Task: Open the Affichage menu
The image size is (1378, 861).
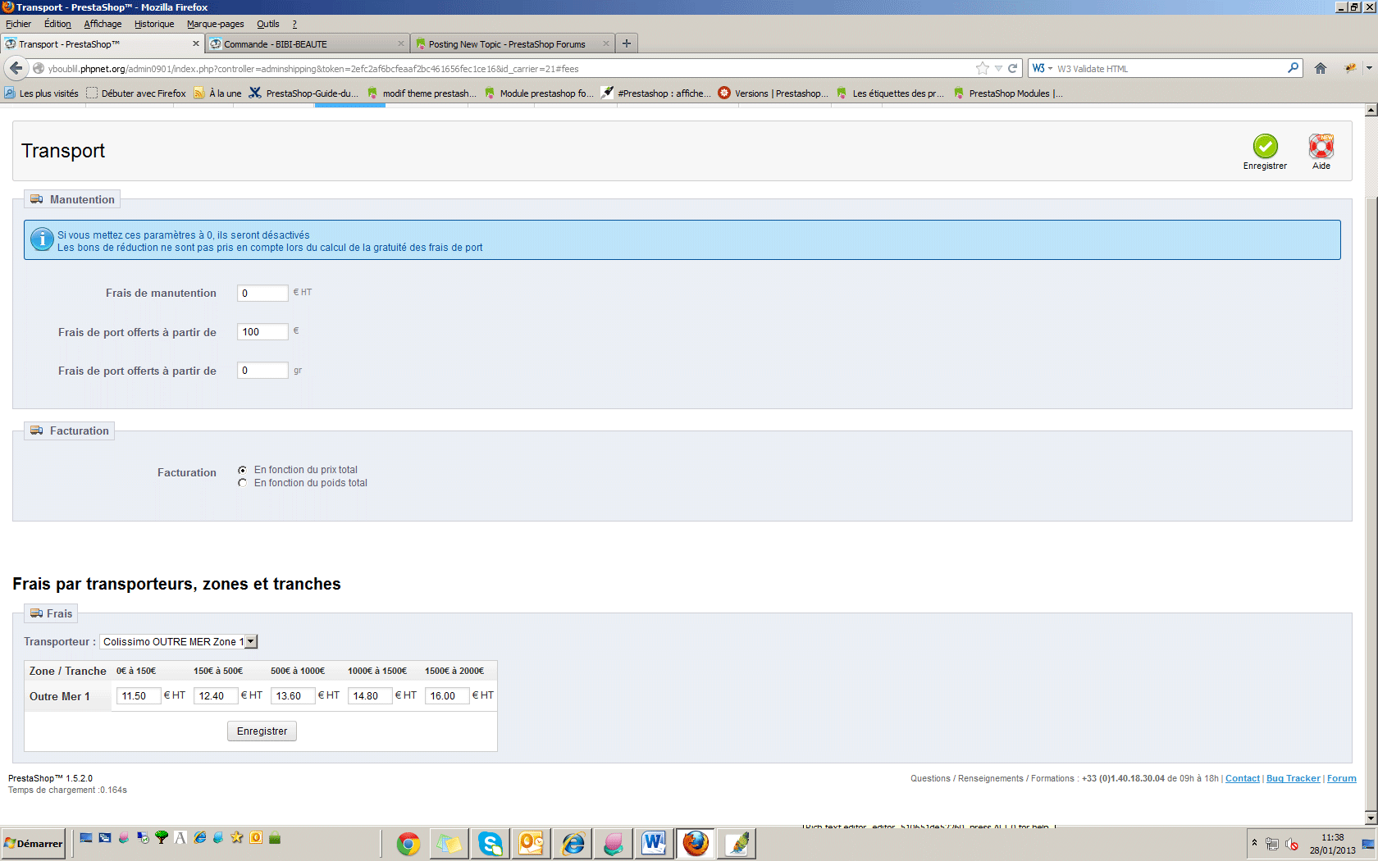Action: tap(103, 24)
